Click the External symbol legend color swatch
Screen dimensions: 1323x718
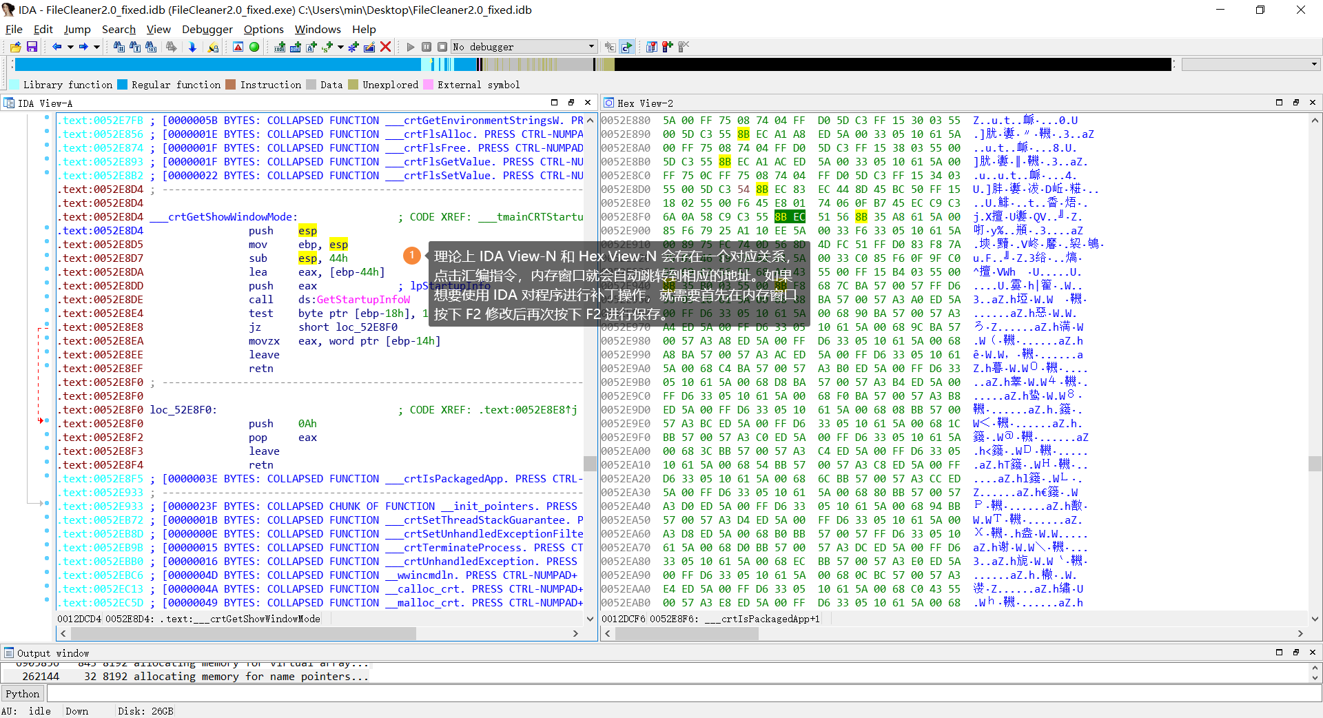pyautogui.click(x=428, y=85)
